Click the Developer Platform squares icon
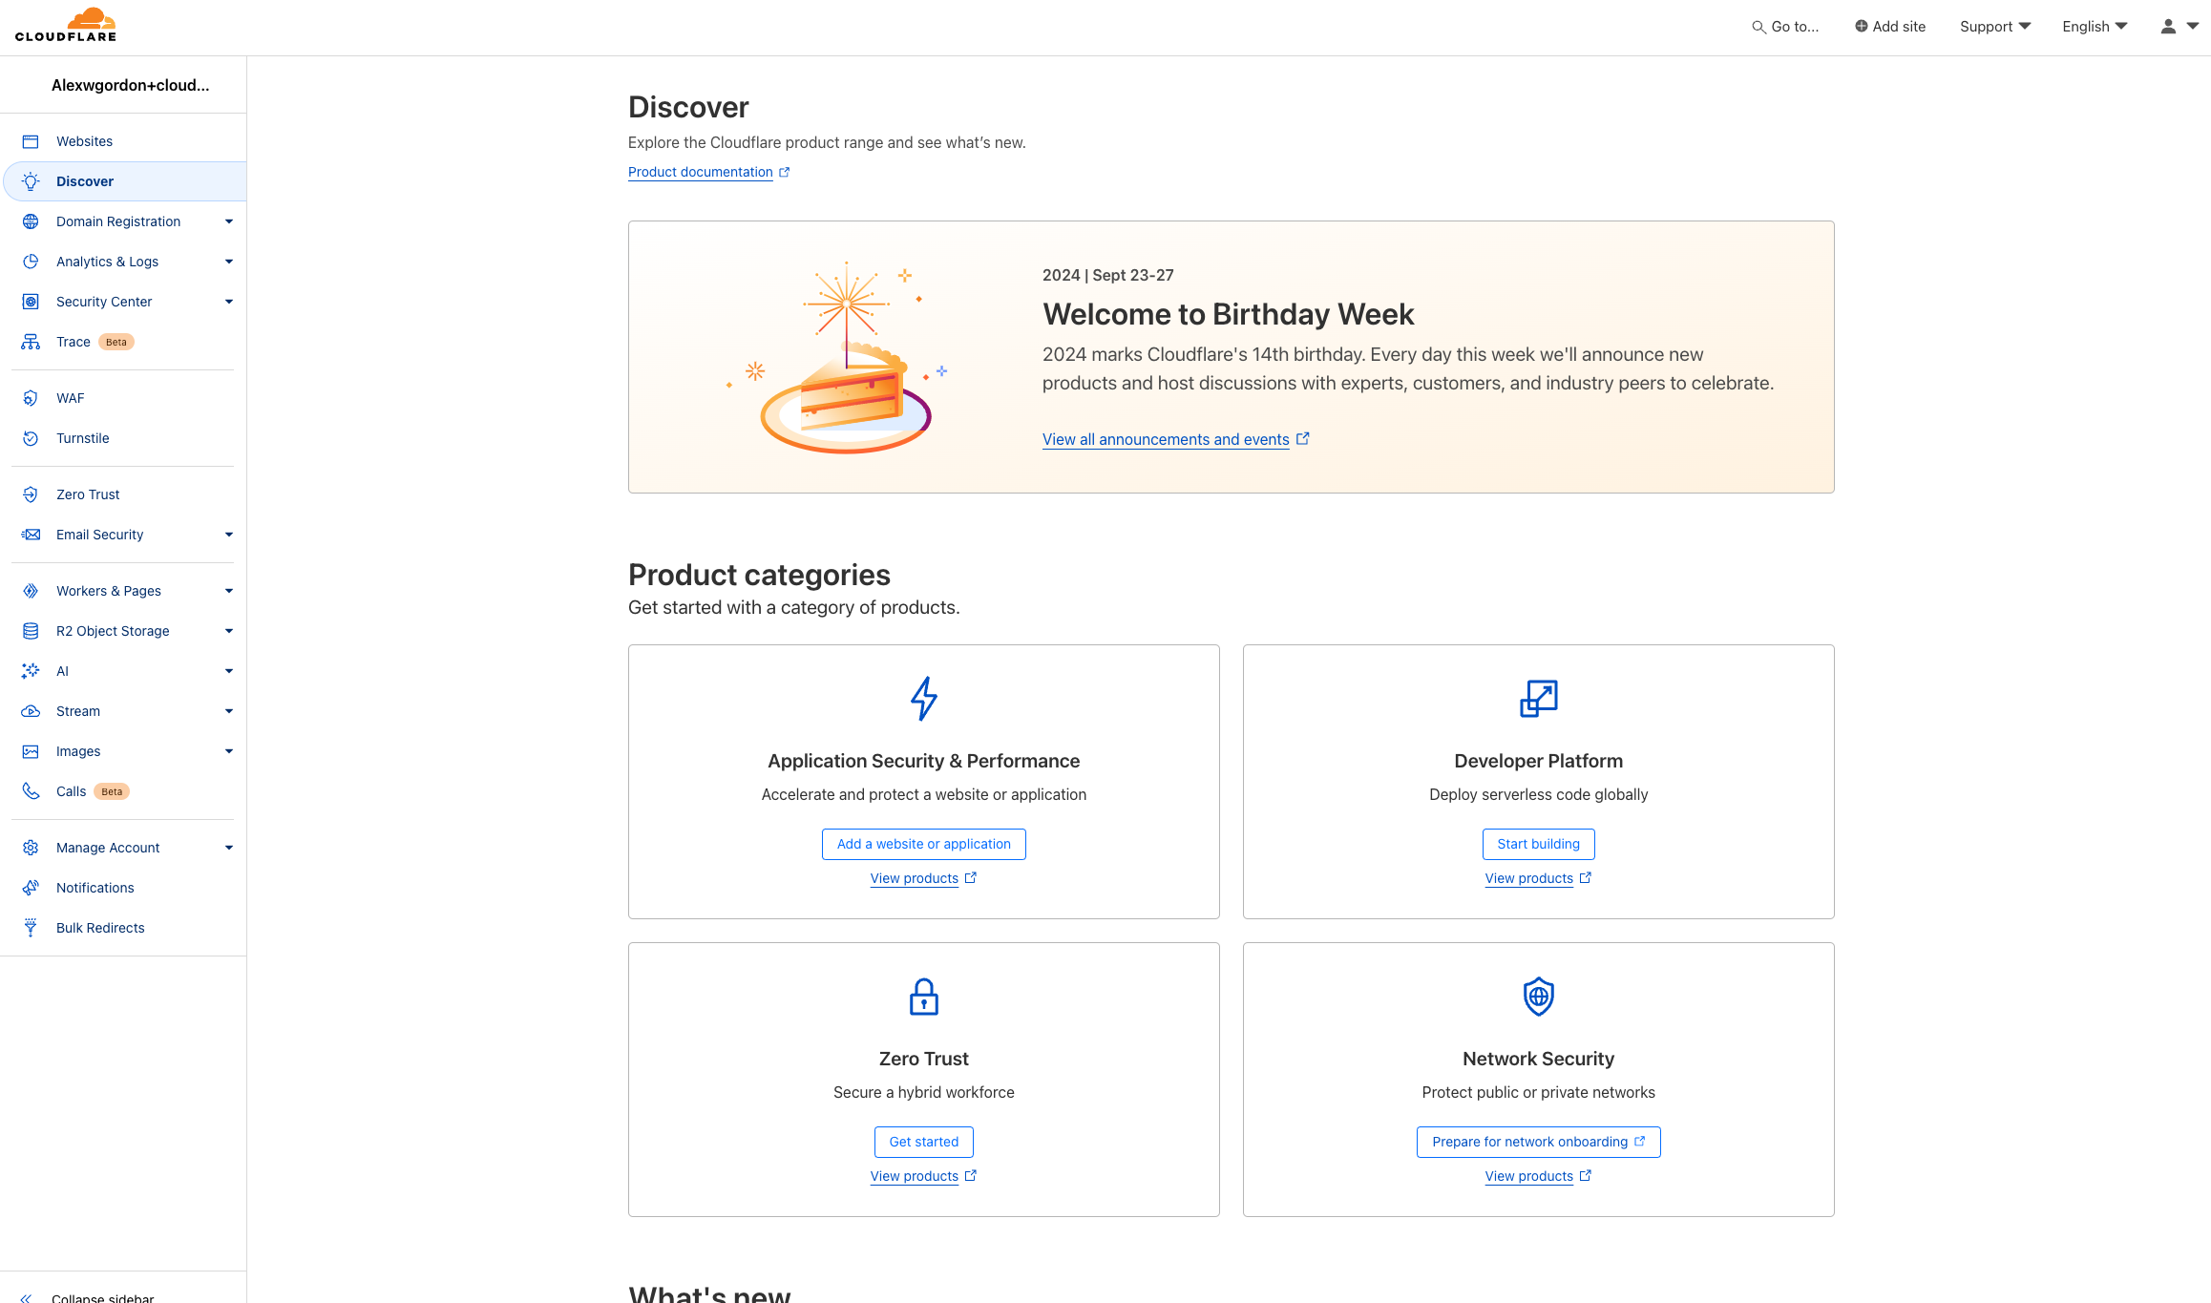 [x=1539, y=699]
